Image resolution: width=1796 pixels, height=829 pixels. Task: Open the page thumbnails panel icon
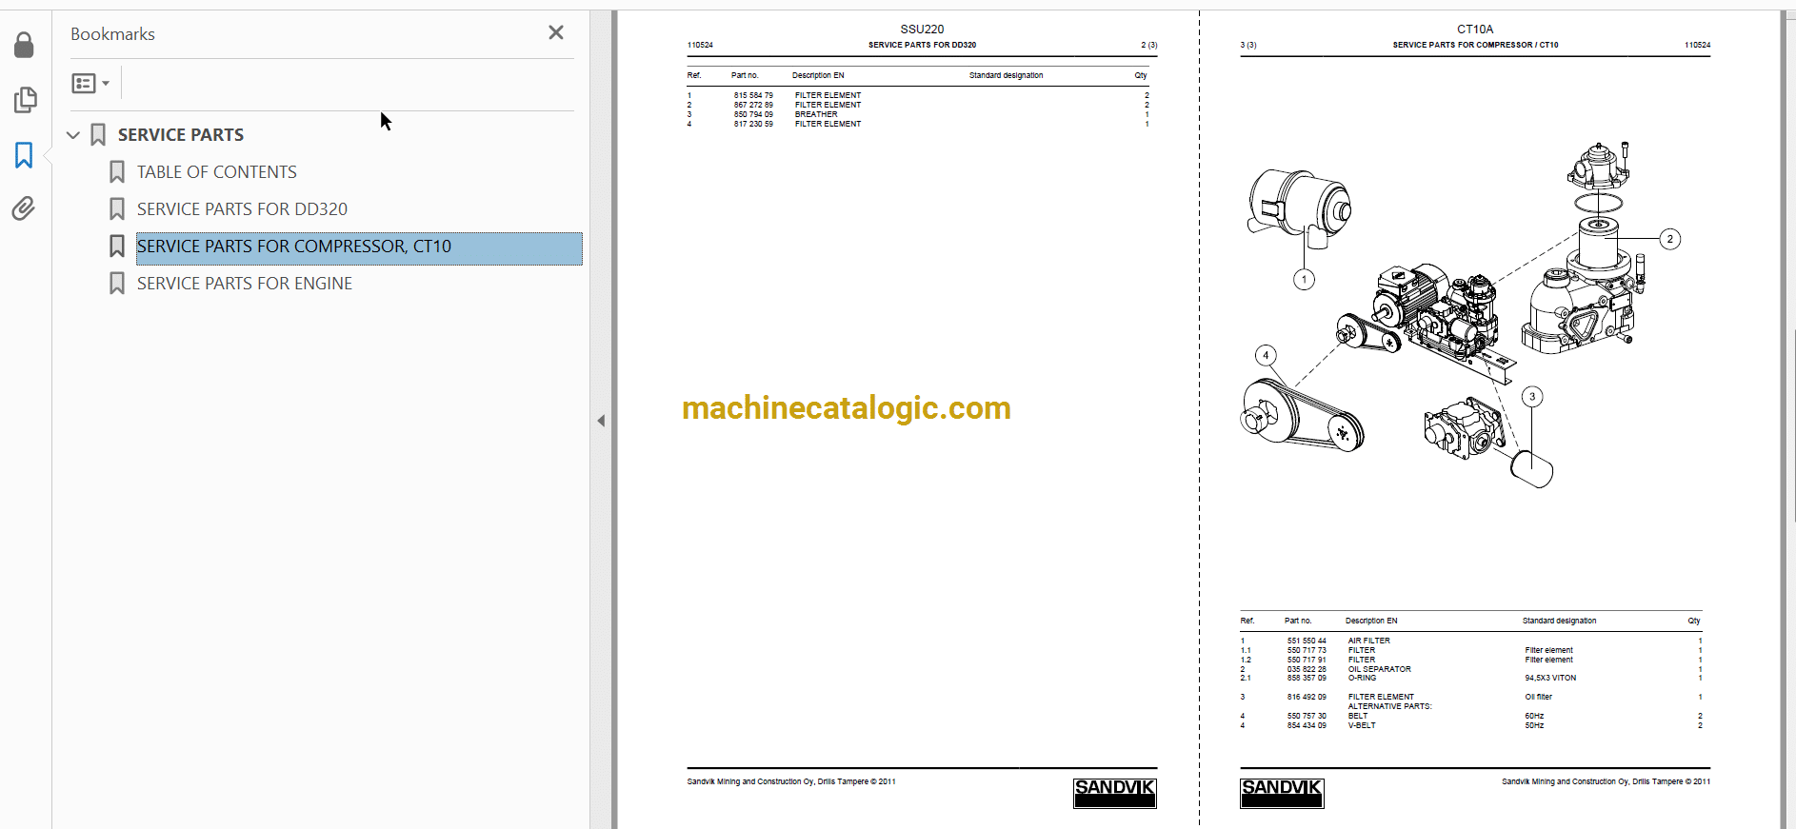pos(25,100)
